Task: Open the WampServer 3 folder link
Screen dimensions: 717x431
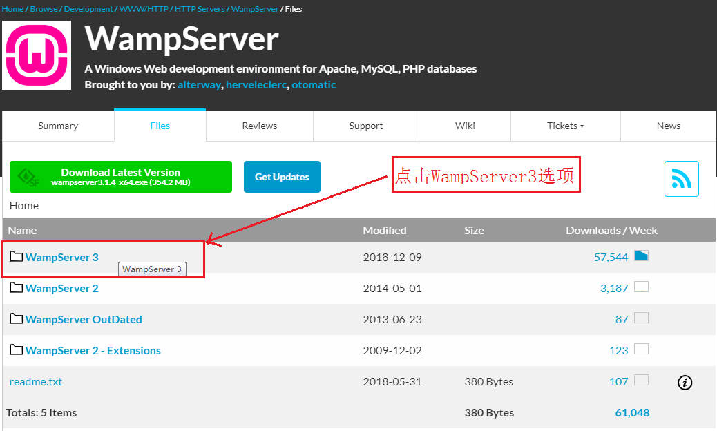Action: click(61, 258)
